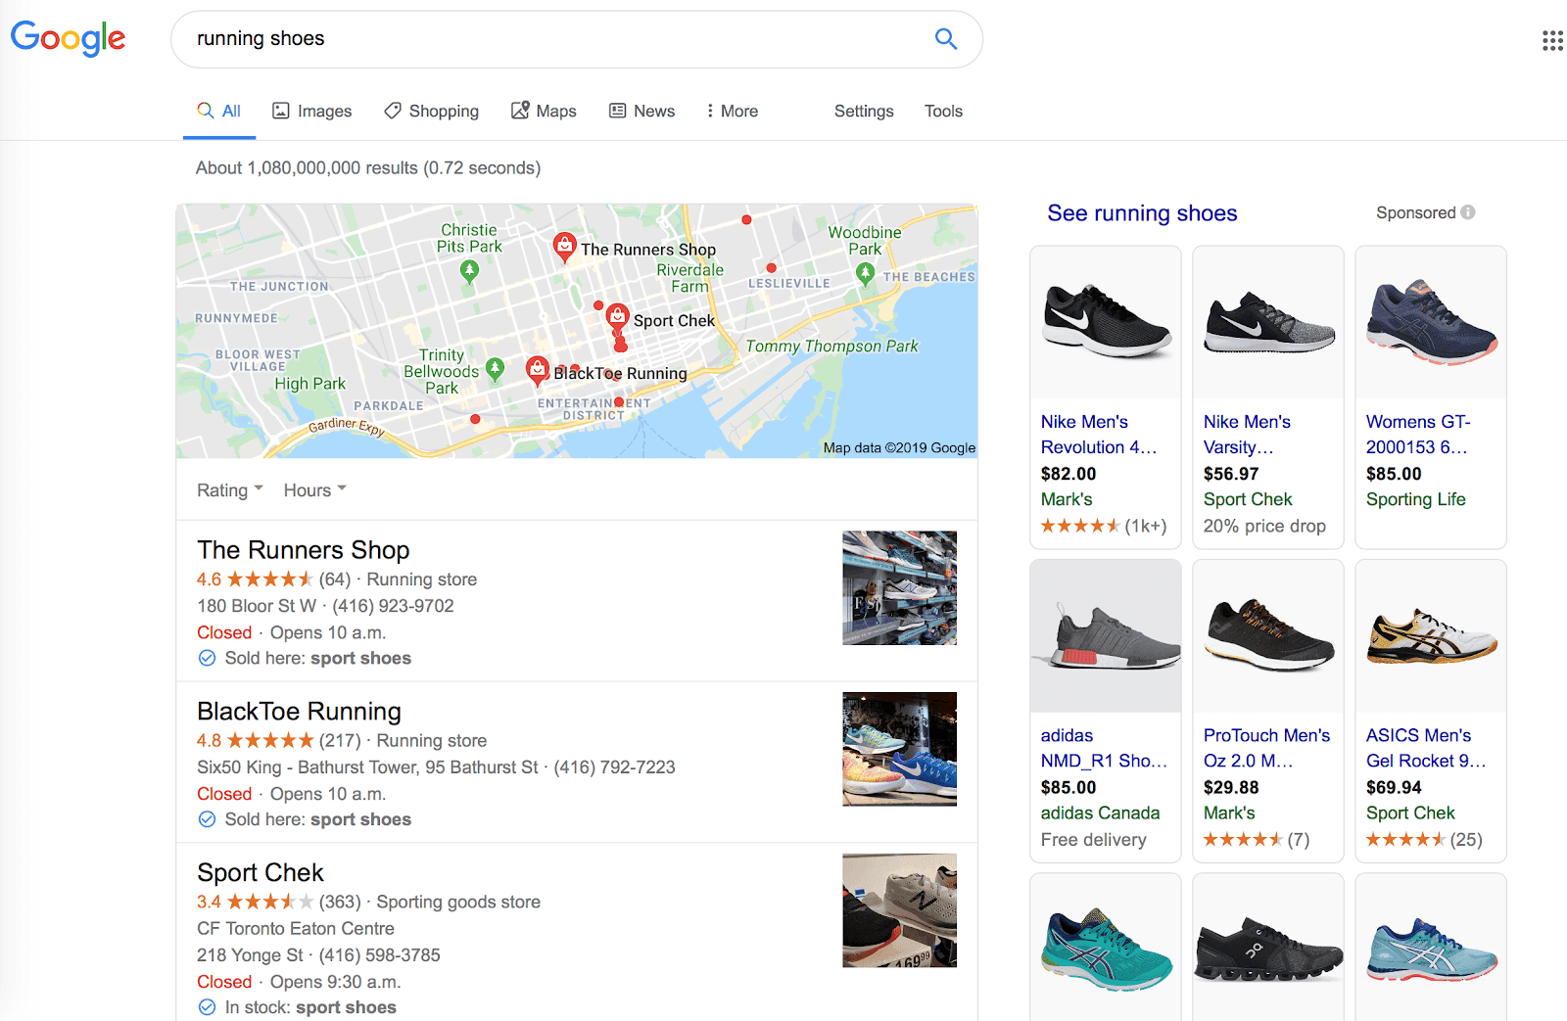Click the BlackToe Running store photo
The height and width of the screenshot is (1021, 1567).
[x=900, y=749]
